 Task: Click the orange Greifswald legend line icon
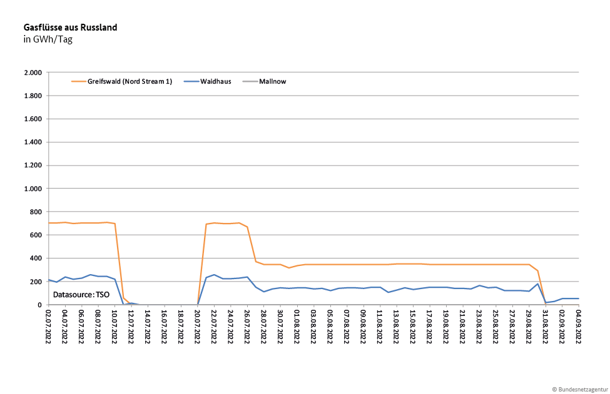78,81
